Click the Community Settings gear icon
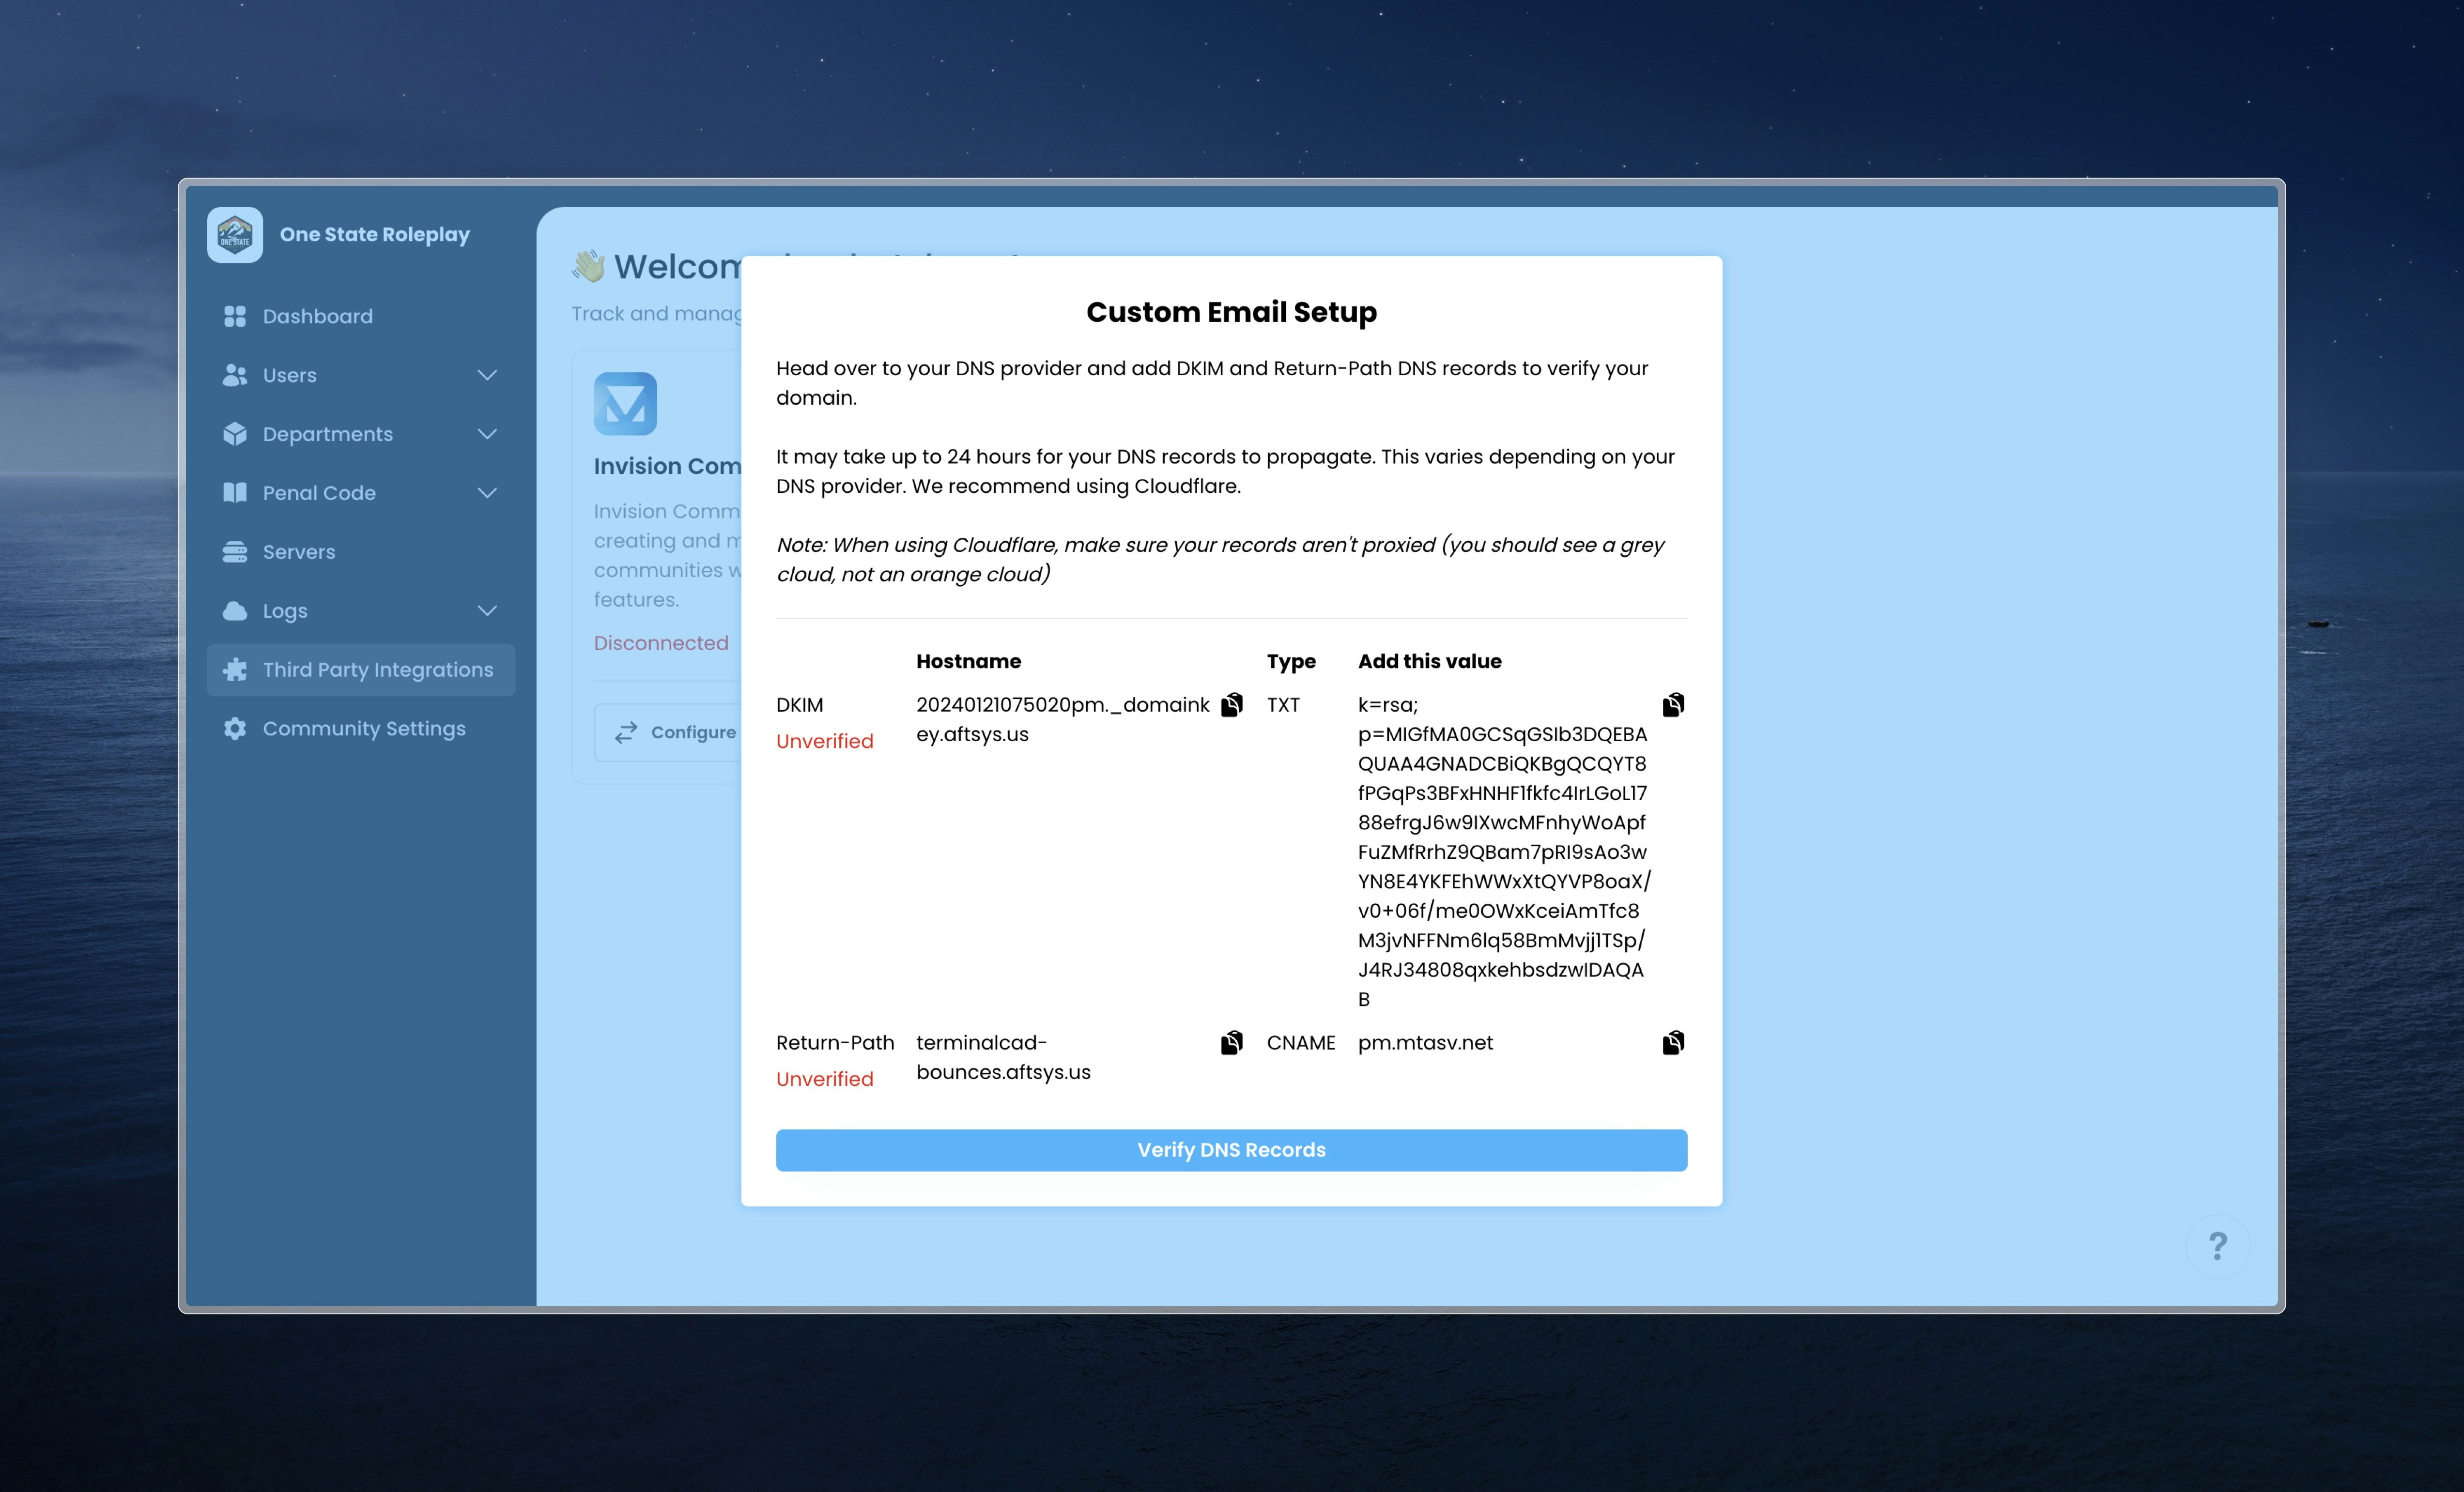The image size is (2464, 1492). pyautogui.click(x=234, y=729)
